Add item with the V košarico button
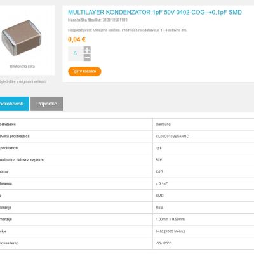The height and width of the screenshot is (254, 254). 84,72
